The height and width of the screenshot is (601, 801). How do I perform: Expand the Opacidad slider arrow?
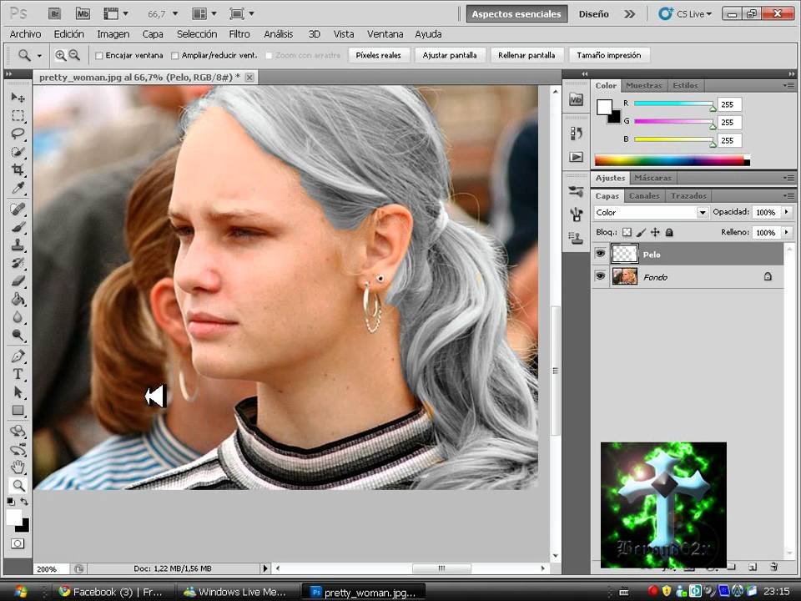785,213
